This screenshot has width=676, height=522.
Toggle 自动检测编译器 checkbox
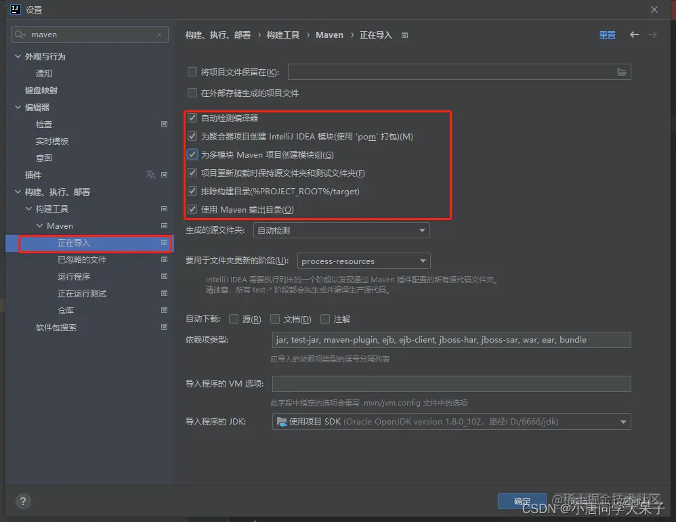[x=192, y=118]
